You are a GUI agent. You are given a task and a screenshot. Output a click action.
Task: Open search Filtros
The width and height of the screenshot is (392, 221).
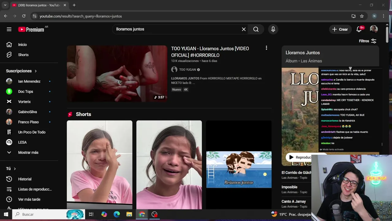point(367,41)
